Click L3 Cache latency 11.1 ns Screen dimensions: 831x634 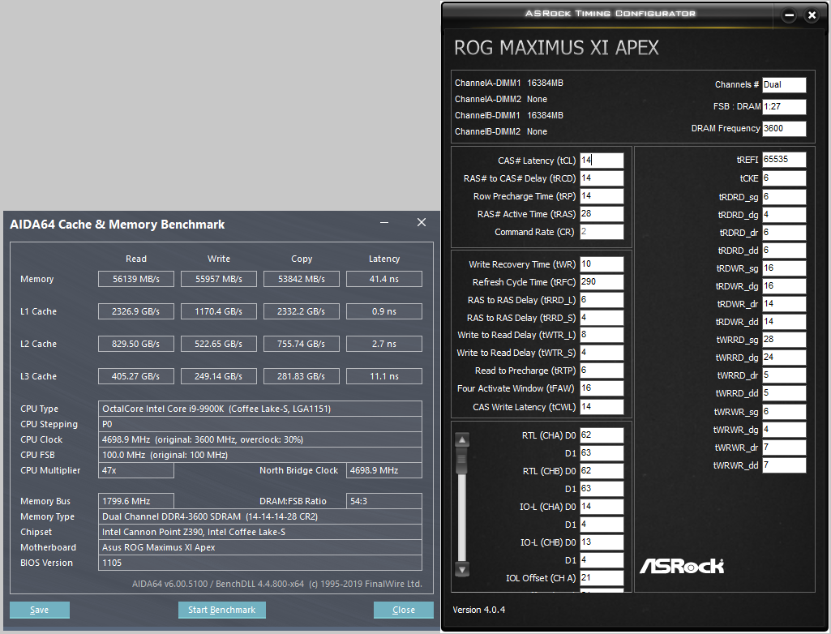[x=384, y=376]
